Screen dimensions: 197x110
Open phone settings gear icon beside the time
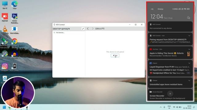[188, 18]
